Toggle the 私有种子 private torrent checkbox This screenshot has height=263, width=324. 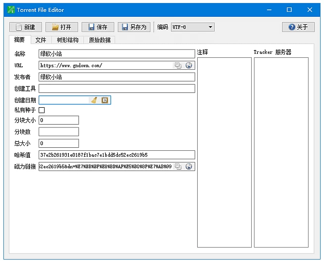pos(42,110)
